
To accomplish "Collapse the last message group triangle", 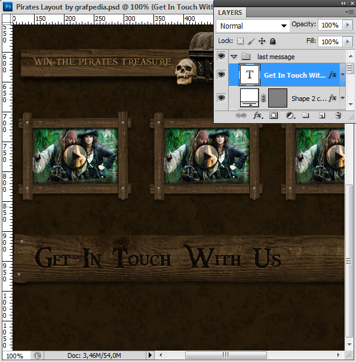I will click(x=234, y=56).
